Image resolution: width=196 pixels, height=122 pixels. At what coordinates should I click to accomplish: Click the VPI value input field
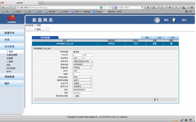(x=77, y=55)
